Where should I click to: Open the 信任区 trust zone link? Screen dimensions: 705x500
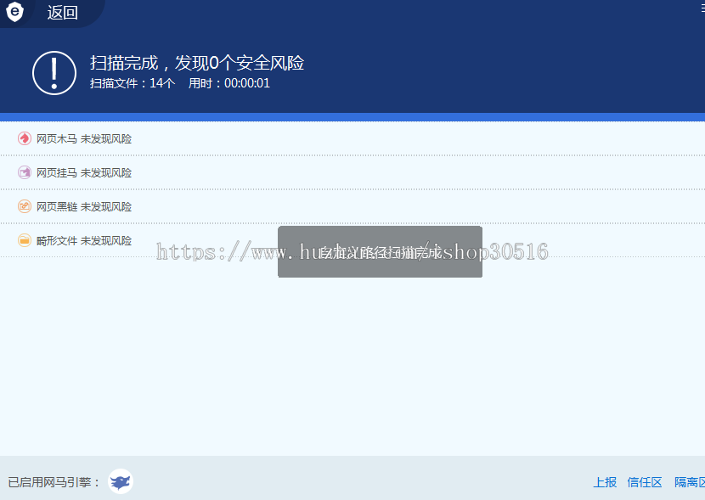(x=644, y=481)
